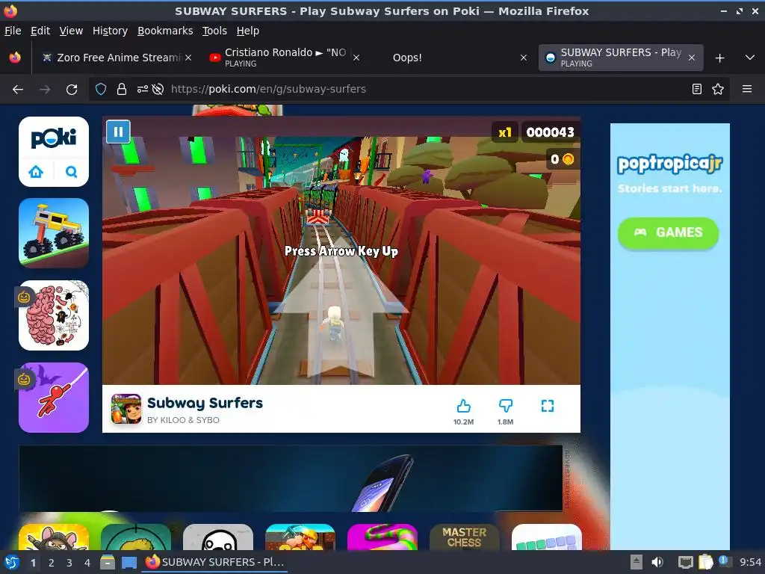Open the file manager in taskbar
The image size is (765, 574).
[108, 562]
